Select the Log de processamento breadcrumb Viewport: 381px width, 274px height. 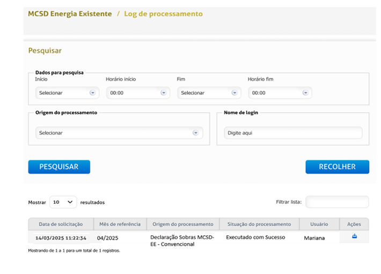[x=163, y=14]
